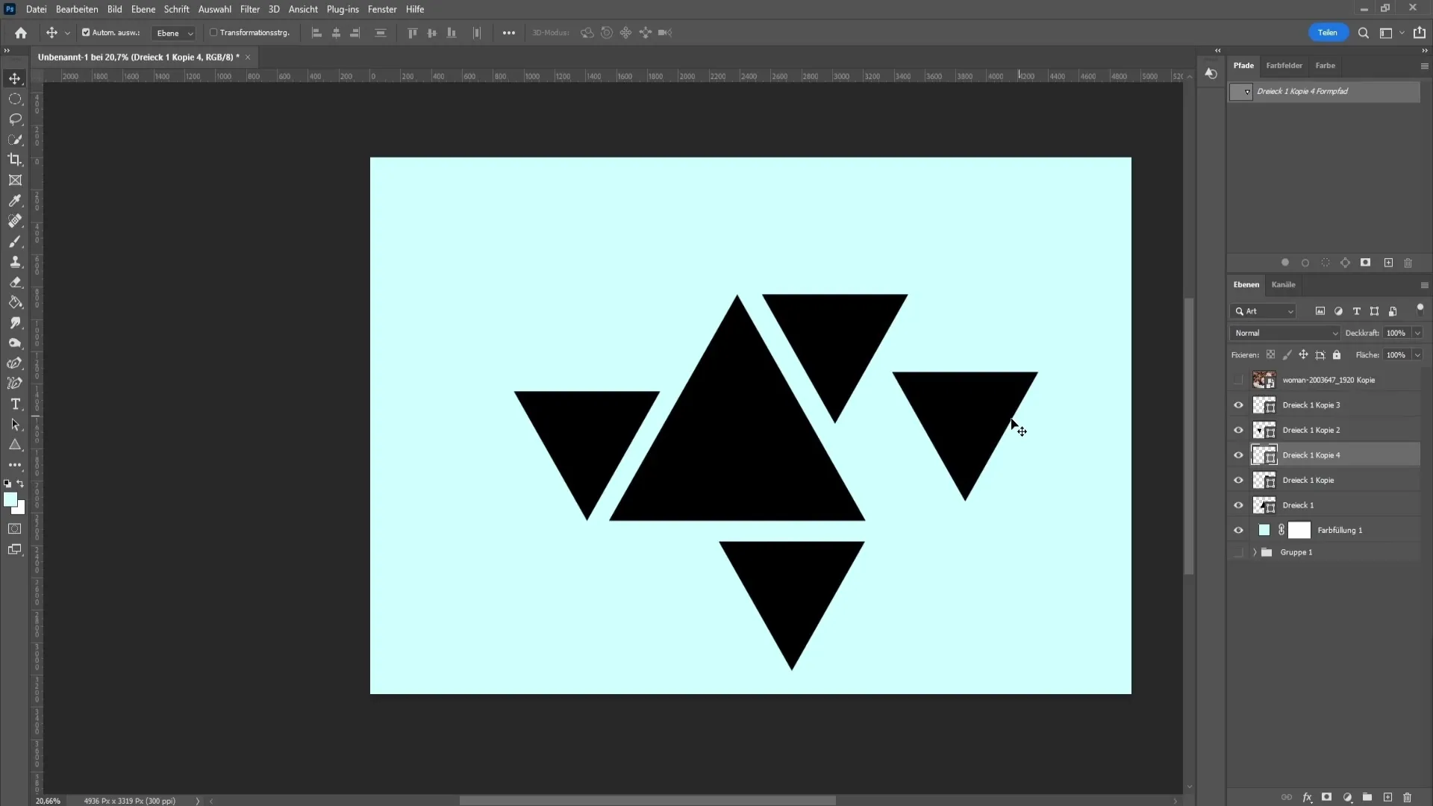Select the woman-2003647_1920 Kopie layer thumbnail
Screen dimensions: 1433x806
pos(1264,380)
